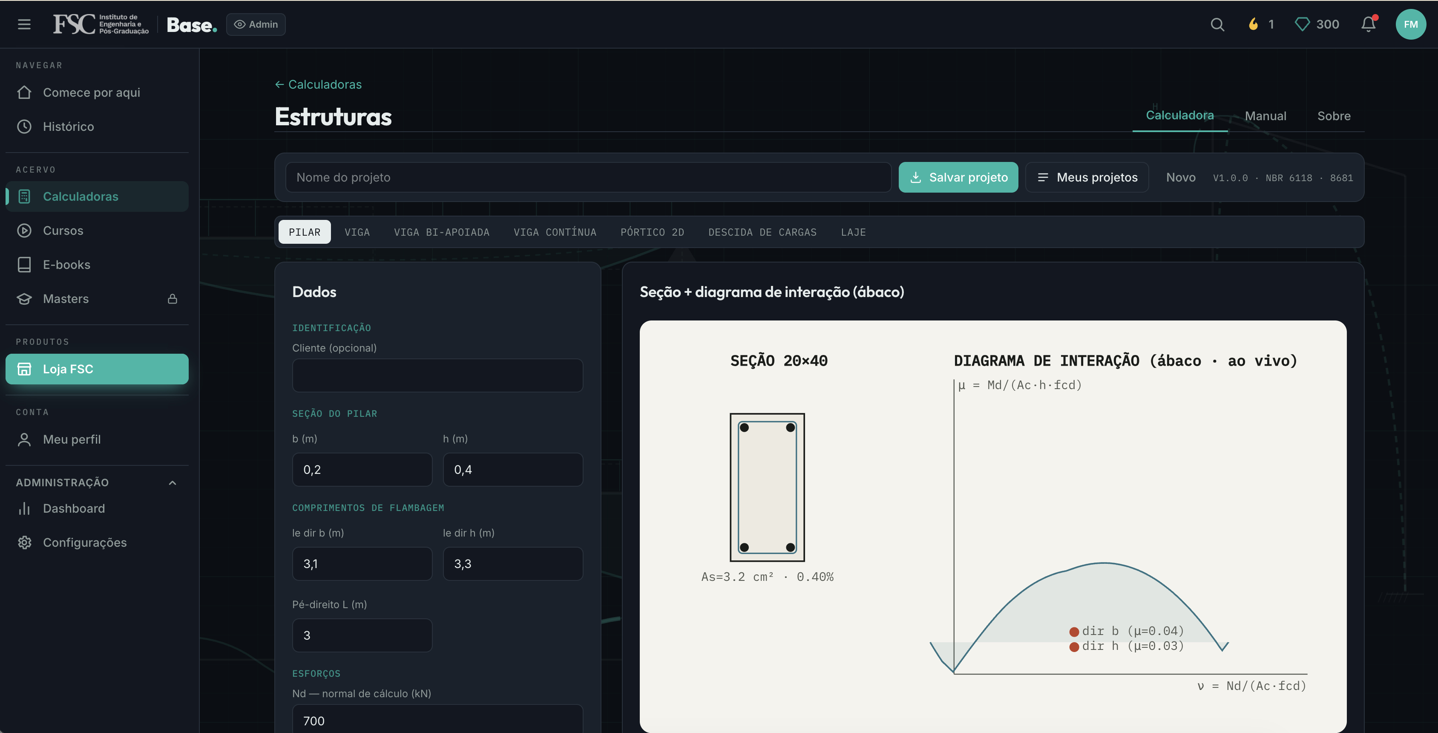The width and height of the screenshot is (1438, 733).
Task: Click the le dir b (m) field
Action: click(362, 564)
